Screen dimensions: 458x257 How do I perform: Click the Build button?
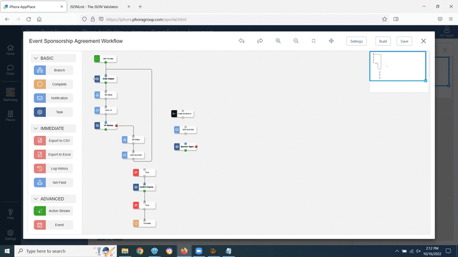click(383, 41)
